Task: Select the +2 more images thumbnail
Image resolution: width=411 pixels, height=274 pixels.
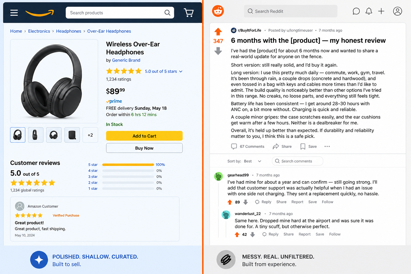Action: [90, 135]
